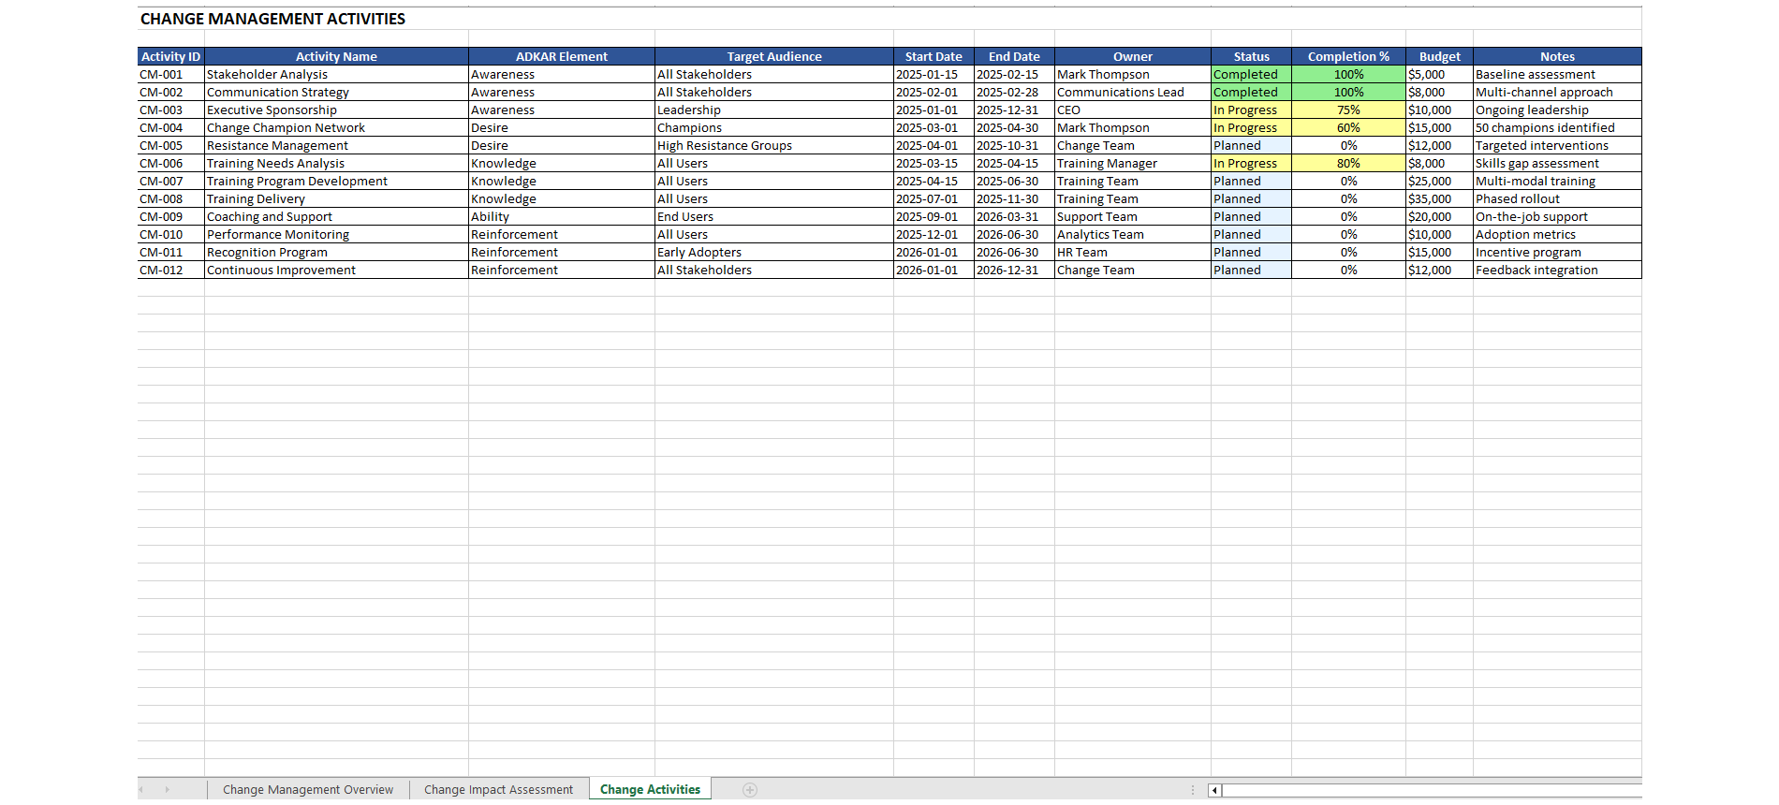Select the Recognition Program cell

tap(336, 253)
